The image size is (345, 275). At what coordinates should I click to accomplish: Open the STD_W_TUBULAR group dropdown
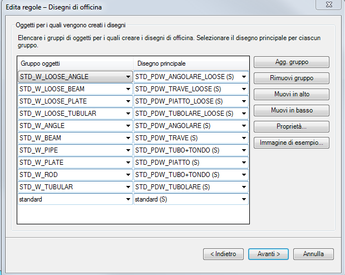[128, 187]
